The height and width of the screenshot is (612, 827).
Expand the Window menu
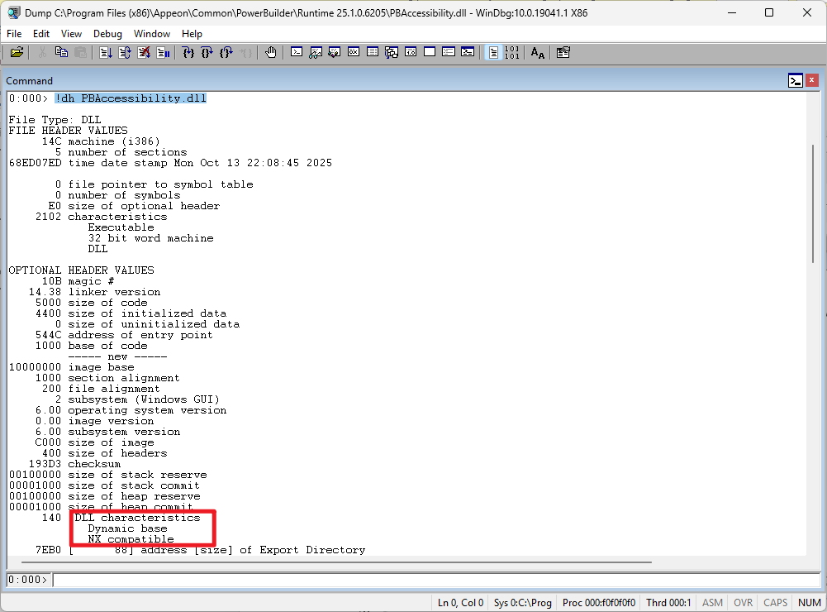(x=152, y=34)
